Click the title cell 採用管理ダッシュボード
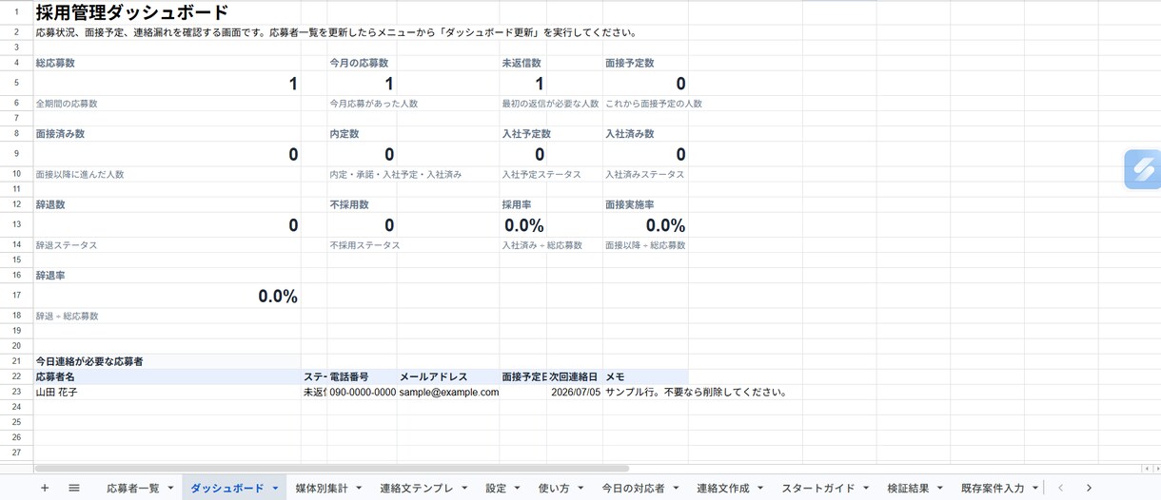Screen dimensions: 1161x500 pos(131,13)
